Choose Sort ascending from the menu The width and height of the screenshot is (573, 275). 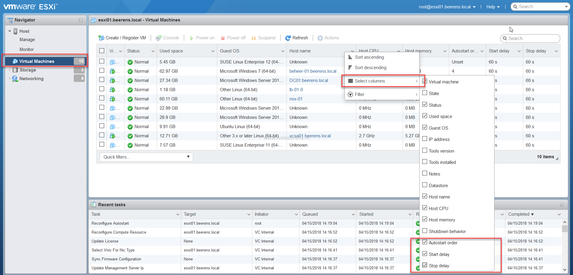click(x=382, y=57)
